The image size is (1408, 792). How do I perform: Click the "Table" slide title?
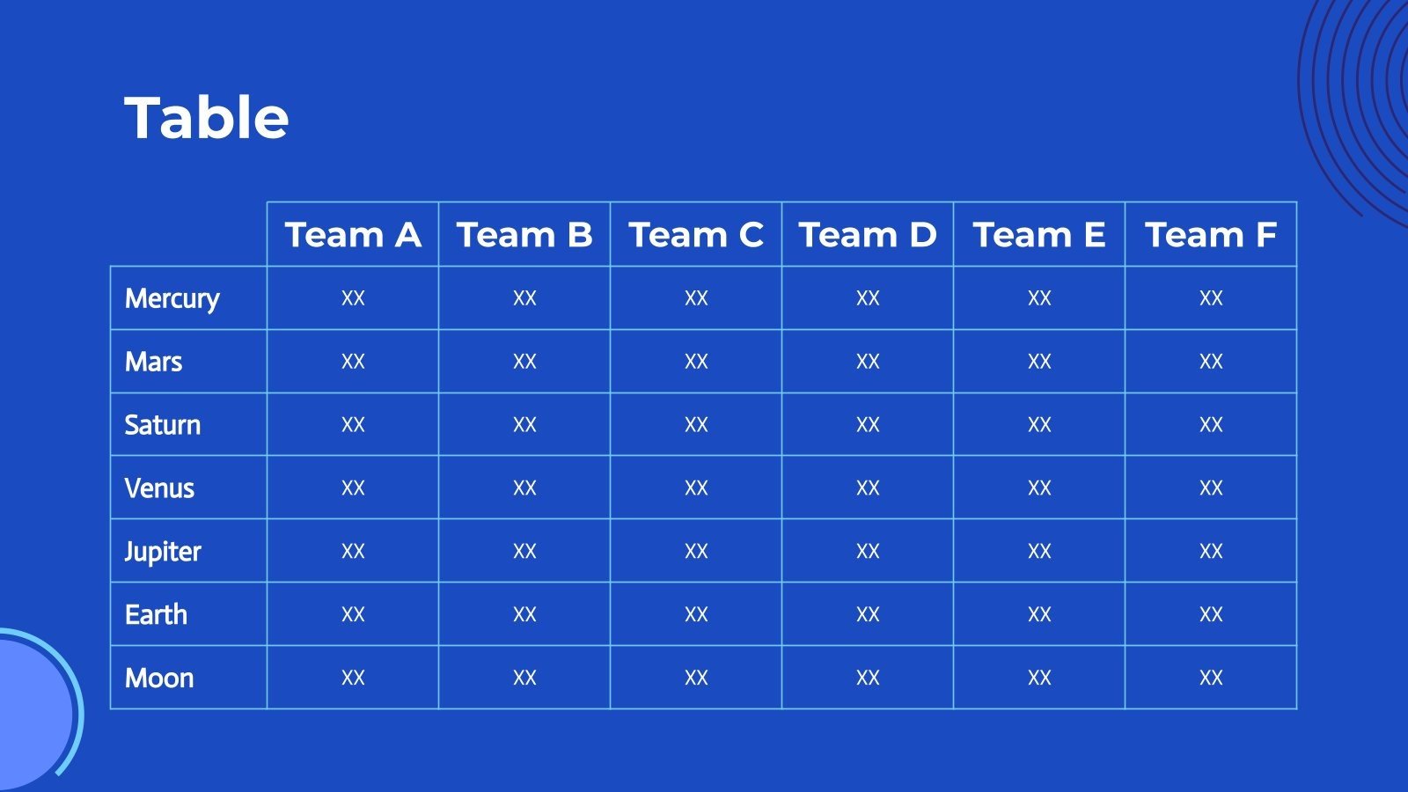tap(207, 118)
